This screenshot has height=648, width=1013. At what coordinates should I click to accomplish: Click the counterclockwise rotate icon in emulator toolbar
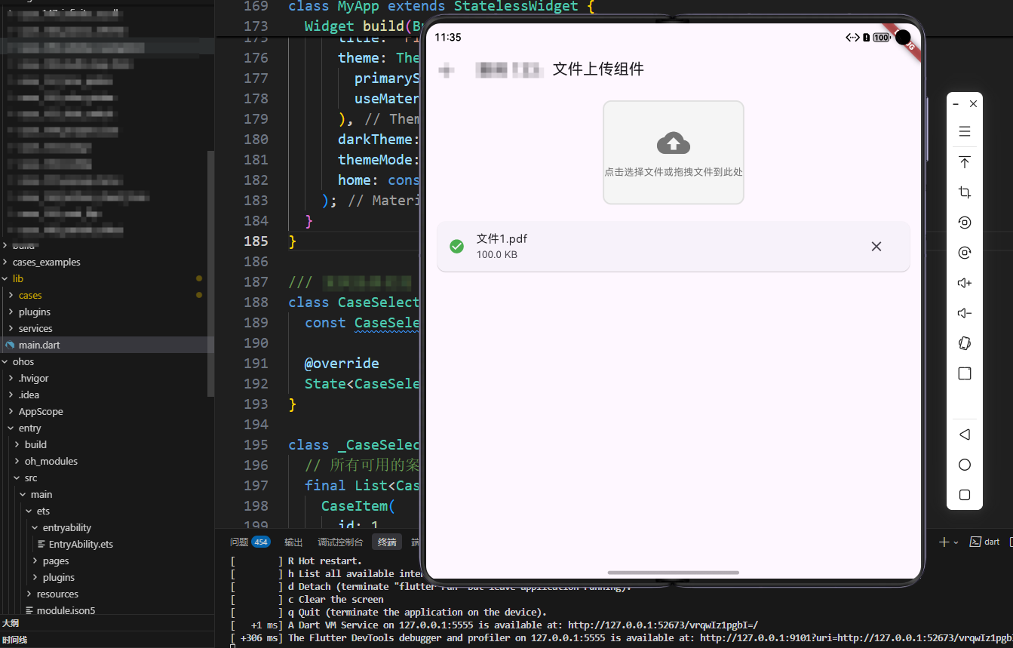[x=965, y=223]
